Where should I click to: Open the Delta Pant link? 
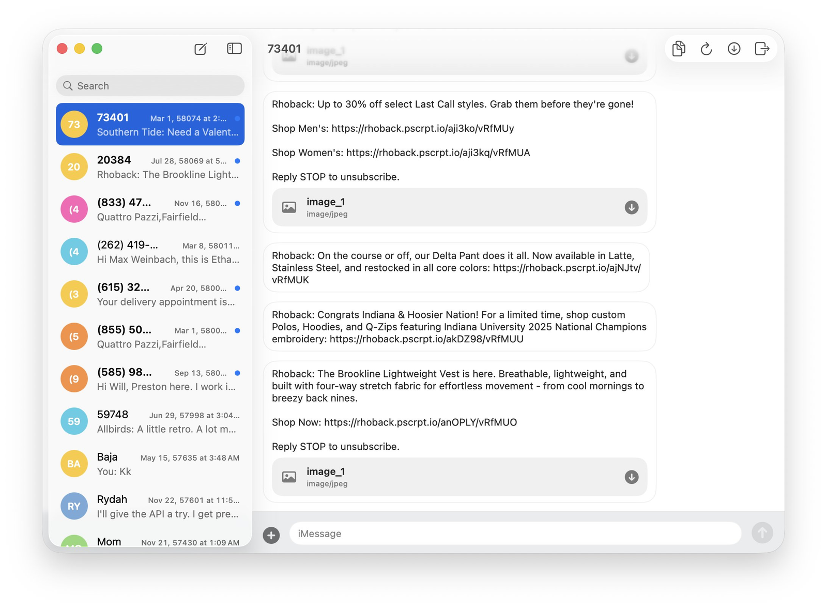(566, 268)
